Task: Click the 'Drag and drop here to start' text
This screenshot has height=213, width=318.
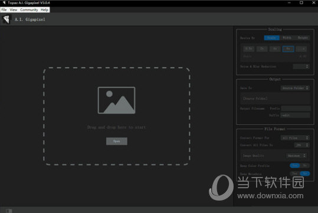Action: [x=116, y=127]
